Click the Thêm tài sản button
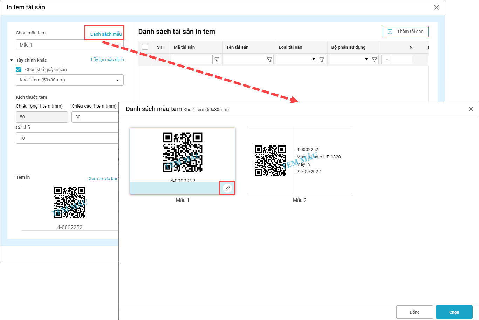The height and width of the screenshot is (320, 479). click(x=405, y=32)
